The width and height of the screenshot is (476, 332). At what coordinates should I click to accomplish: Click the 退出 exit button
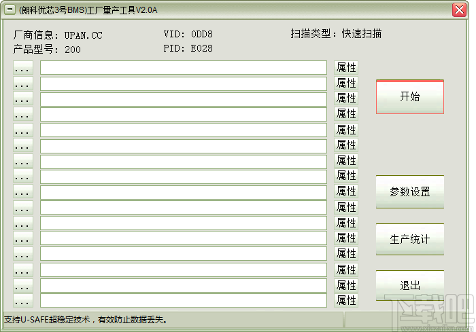[x=410, y=285]
